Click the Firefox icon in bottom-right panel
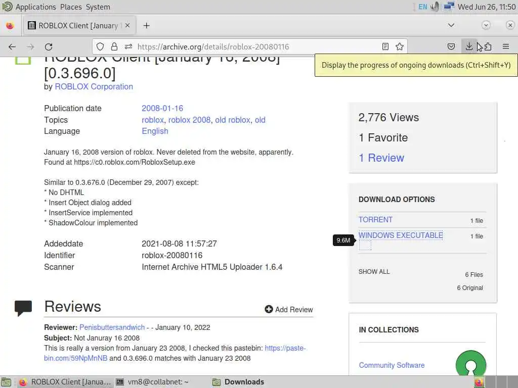This screenshot has height=388, width=518. (x=479, y=382)
